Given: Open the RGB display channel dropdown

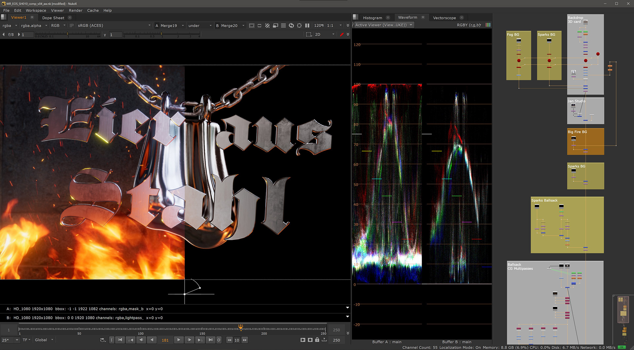Looking at the screenshot, I should (58, 25).
